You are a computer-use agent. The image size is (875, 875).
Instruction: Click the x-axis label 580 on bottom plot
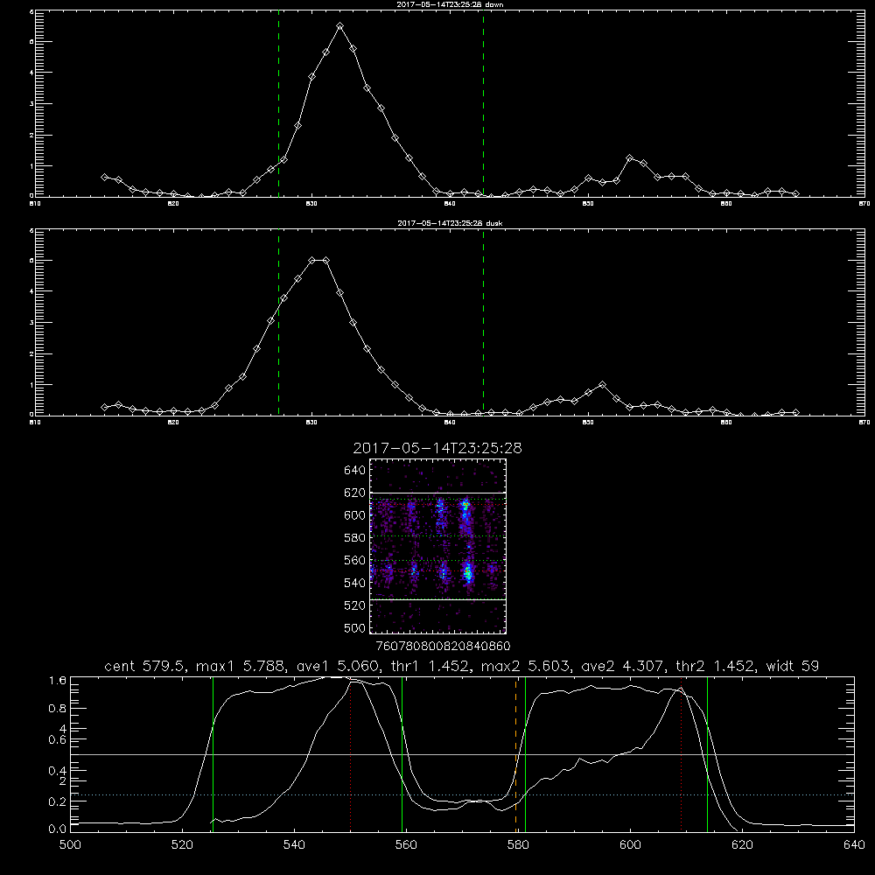point(518,845)
